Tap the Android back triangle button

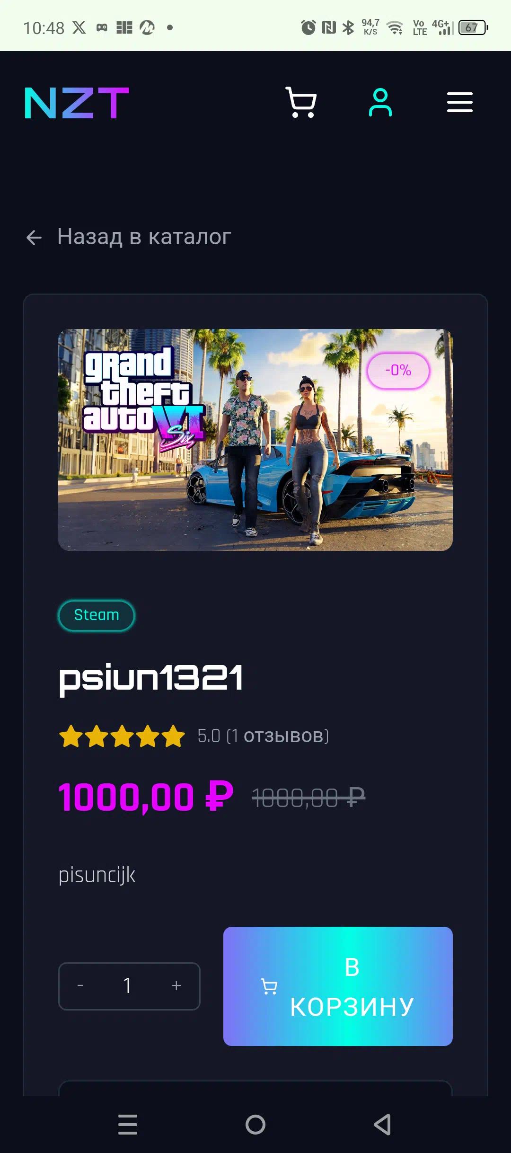pyautogui.click(x=382, y=1125)
